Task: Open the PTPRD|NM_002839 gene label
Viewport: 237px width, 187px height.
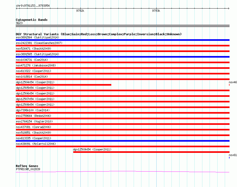Action: click(x=28, y=169)
